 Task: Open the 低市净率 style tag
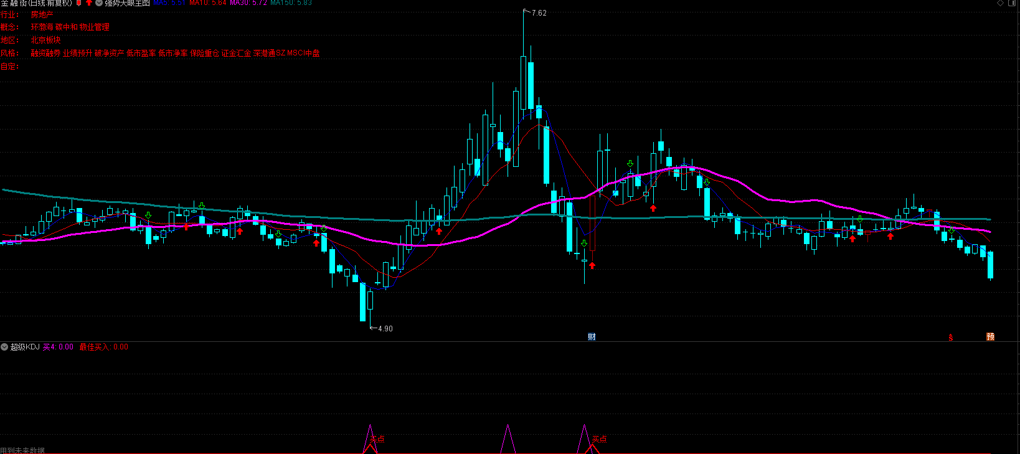tap(173, 54)
